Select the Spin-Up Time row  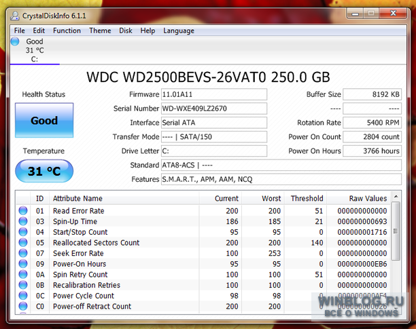[203, 221]
